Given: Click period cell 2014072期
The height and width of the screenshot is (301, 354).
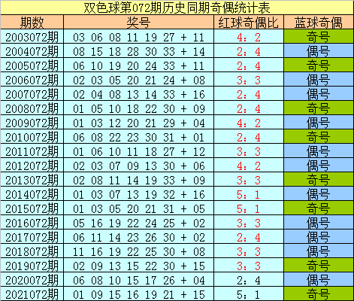Looking at the screenshot, I should 32,194.
